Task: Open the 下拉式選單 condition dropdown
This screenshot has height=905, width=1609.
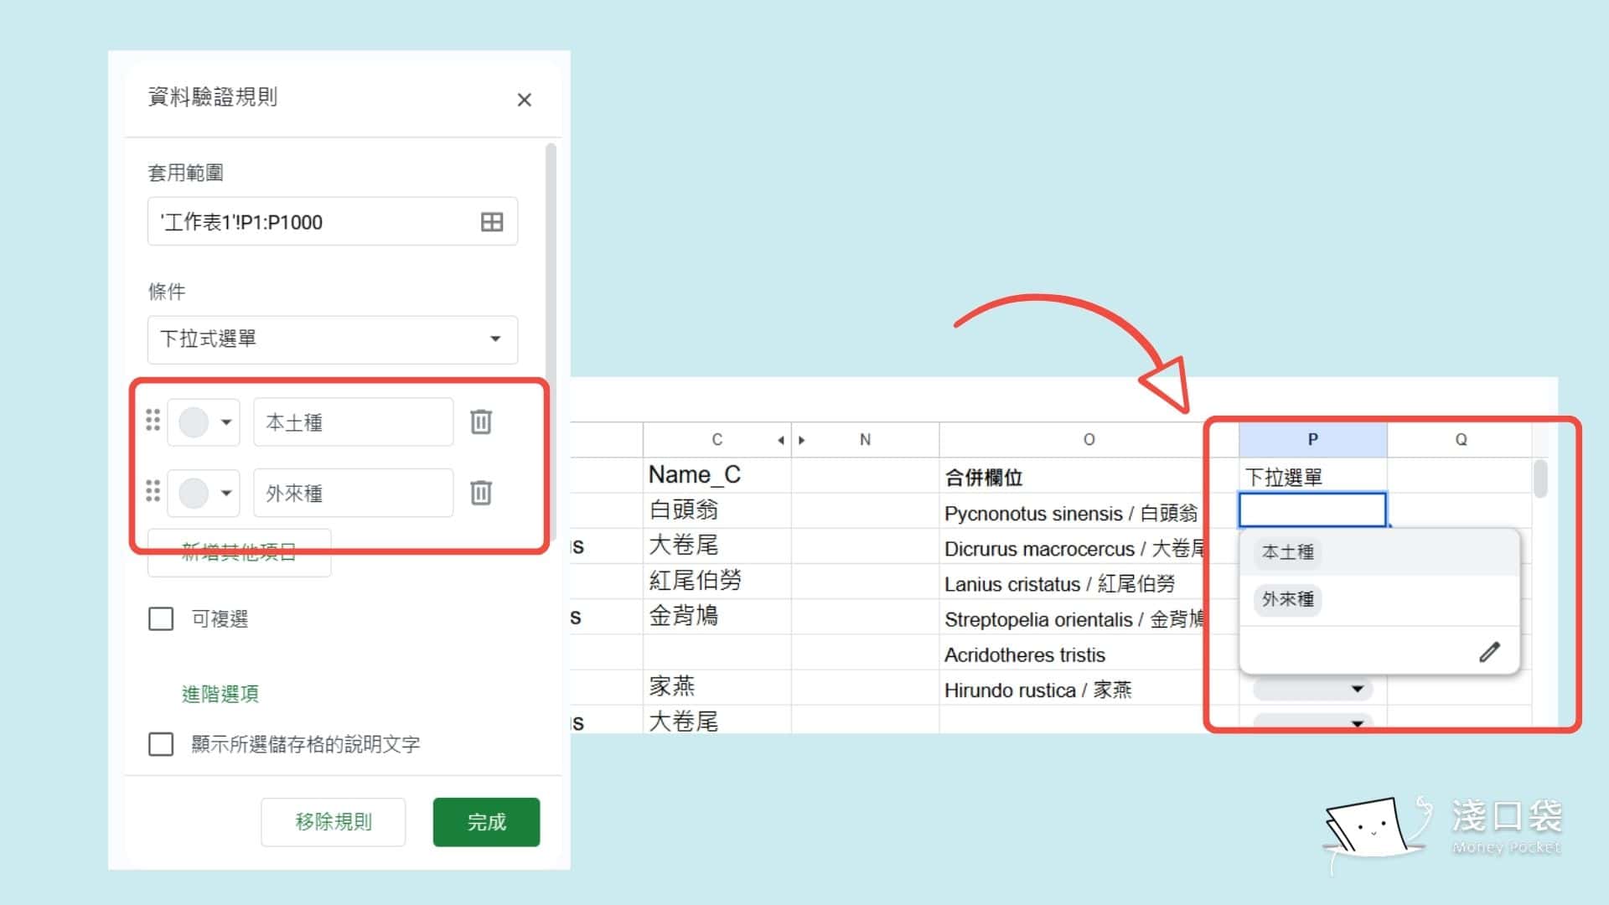Action: (x=332, y=339)
